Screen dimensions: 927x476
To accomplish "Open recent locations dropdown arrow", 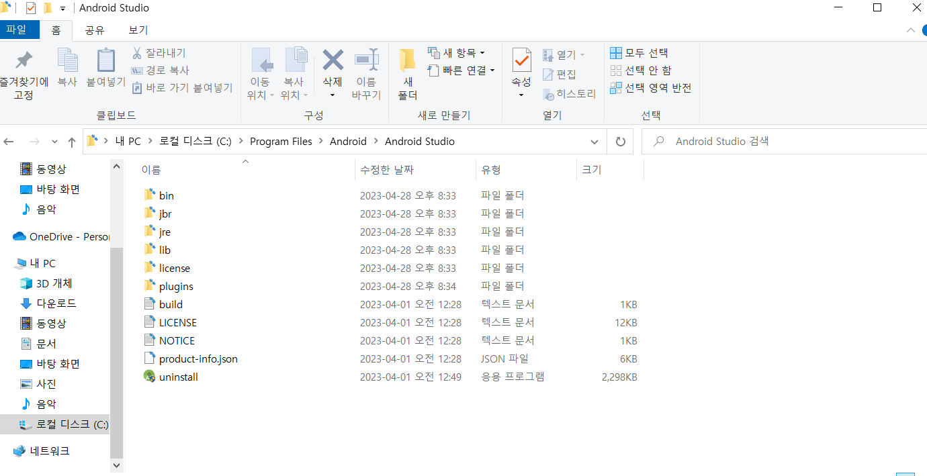I will (x=54, y=142).
